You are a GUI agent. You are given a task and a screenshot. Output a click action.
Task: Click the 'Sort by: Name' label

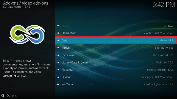[x=12, y=7]
